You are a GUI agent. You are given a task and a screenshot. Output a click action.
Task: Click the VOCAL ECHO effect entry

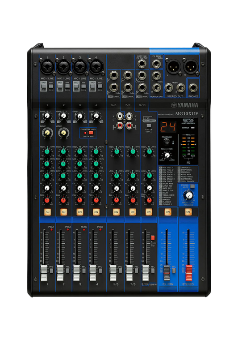pos(167,195)
